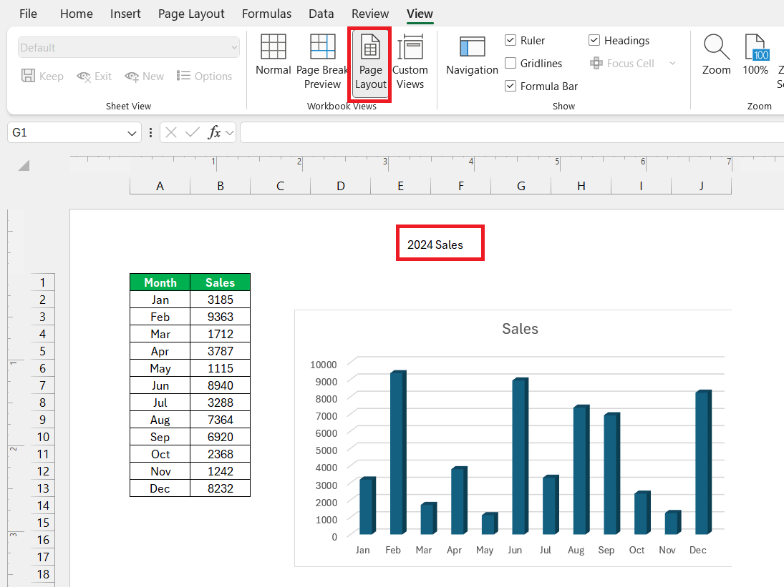Select the cell containing 8232

pyautogui.click(x=220, y=488)
